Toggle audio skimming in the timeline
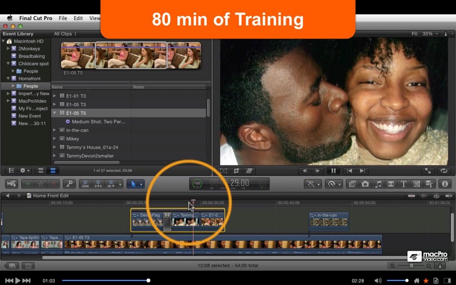Screen dimensions: 456x285 coord(424,196)
